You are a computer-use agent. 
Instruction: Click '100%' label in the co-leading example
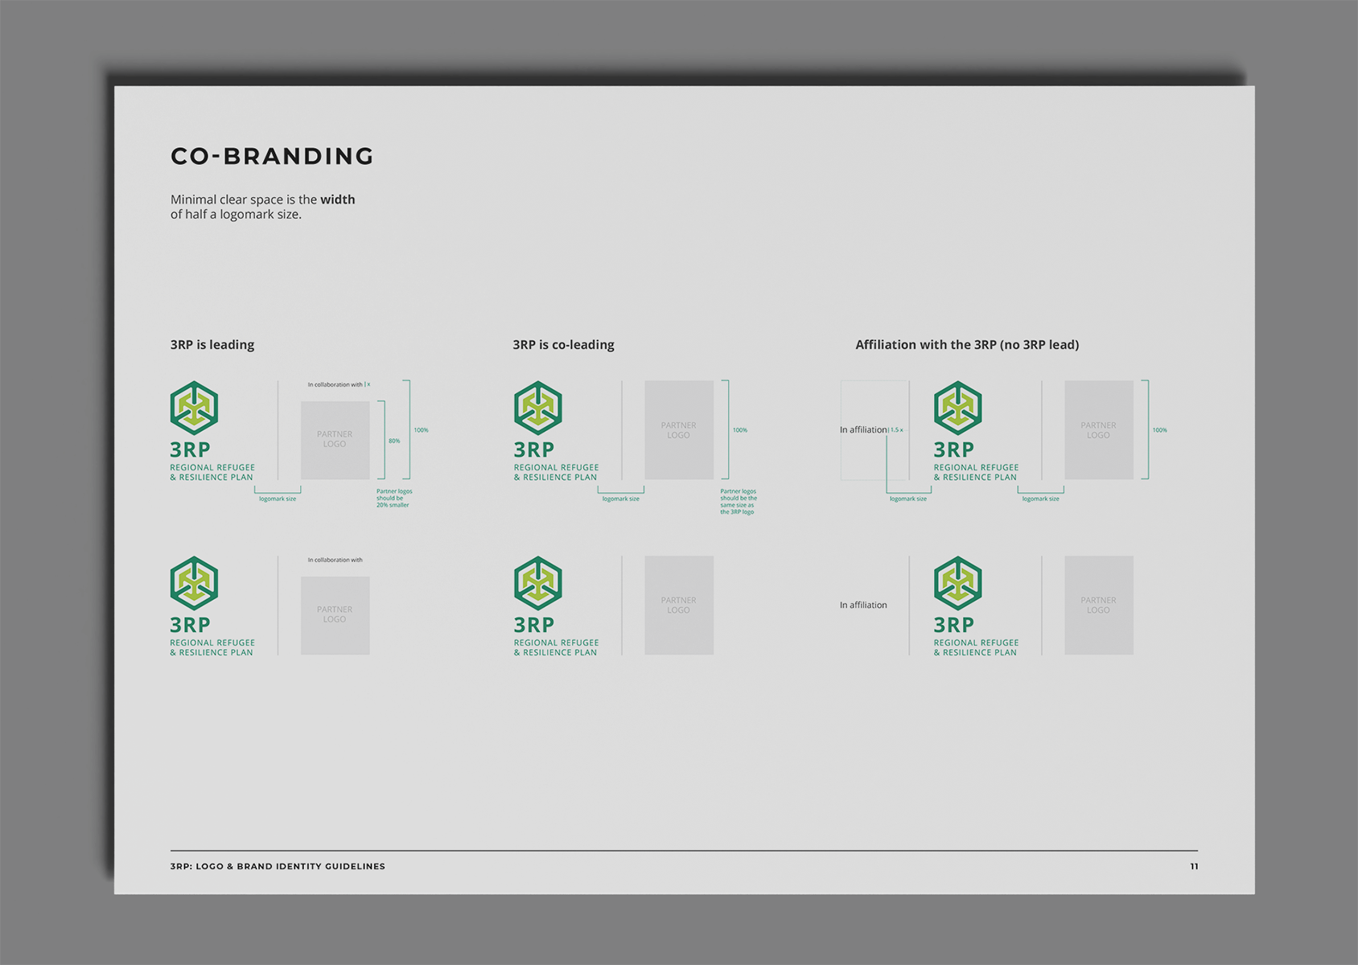[x=740, y=430]
